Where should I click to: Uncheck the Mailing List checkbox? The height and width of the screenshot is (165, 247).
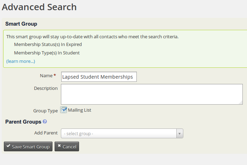coord(64,110)
